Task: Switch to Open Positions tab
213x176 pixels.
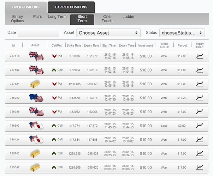Action: point(26,7)
